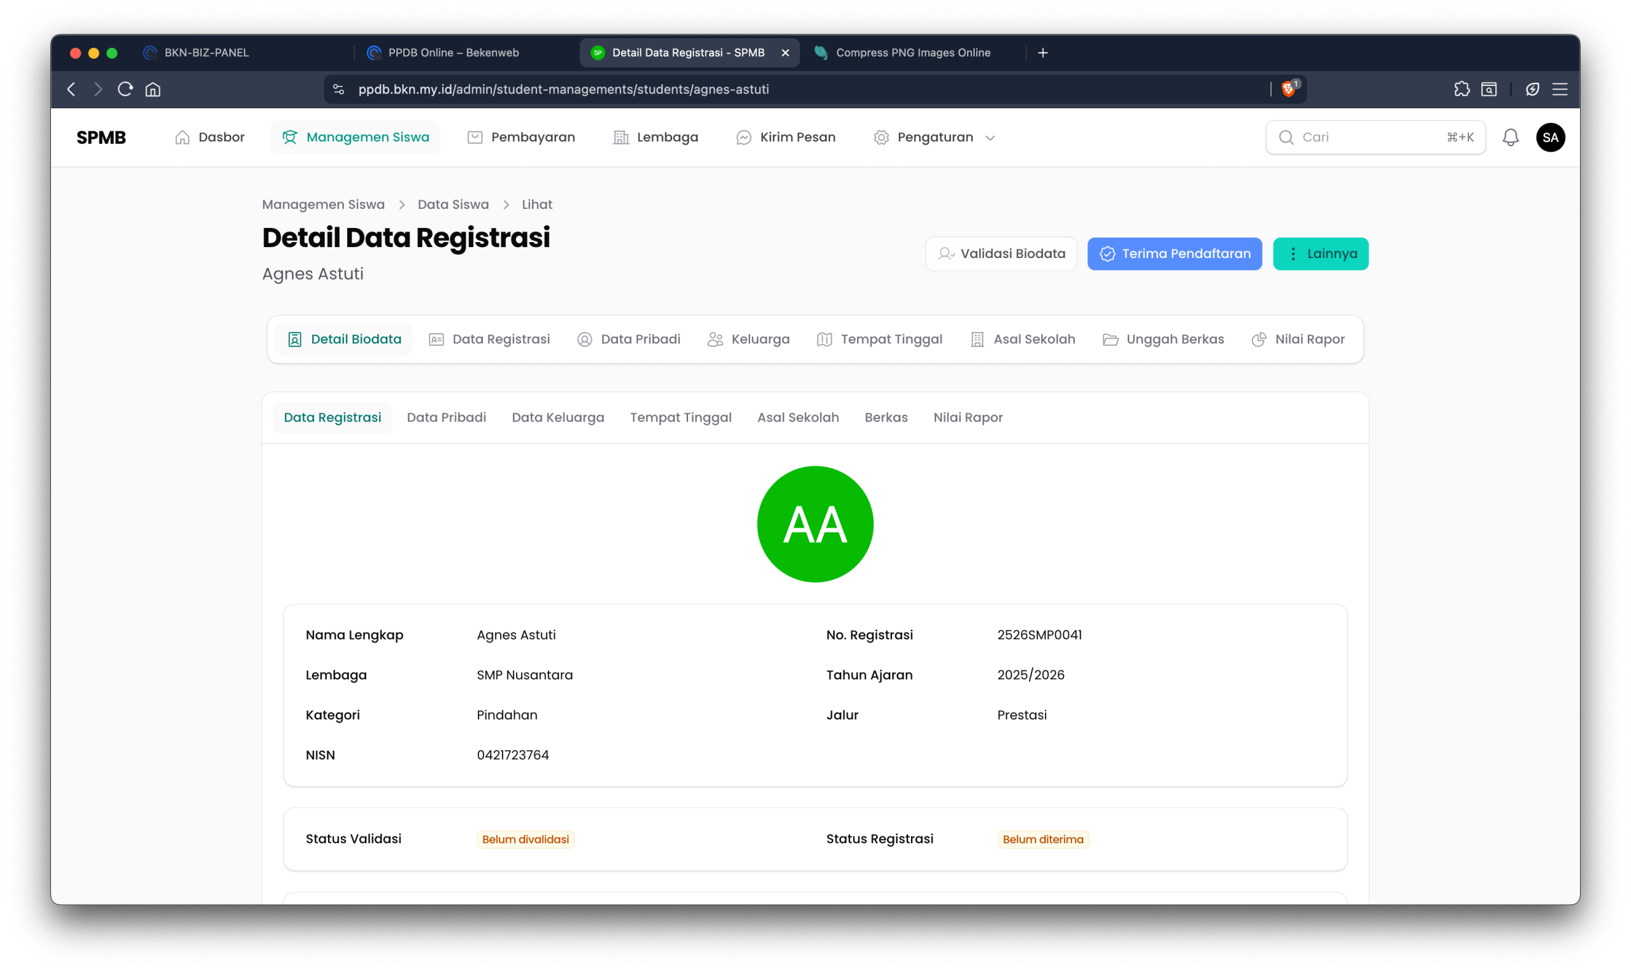Screen dimensions: 1631x972
Task: Switch to the Unggah Berkas tab
Action: (x=1163, y=339)
